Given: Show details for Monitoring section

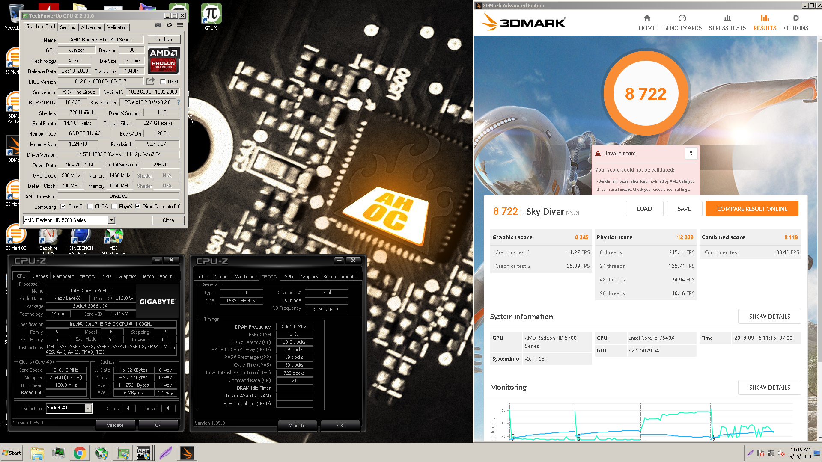Looking at the screenshot, I should (769, 388).
